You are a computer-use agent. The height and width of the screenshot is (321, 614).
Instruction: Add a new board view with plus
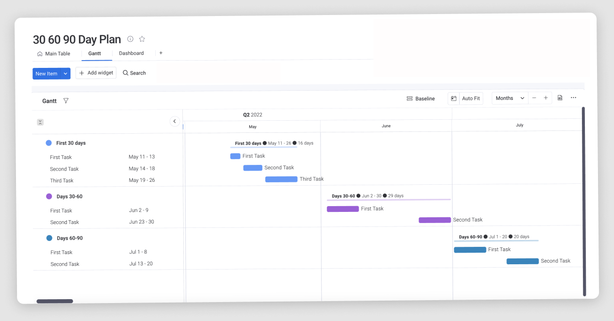(x=161, y=53)
